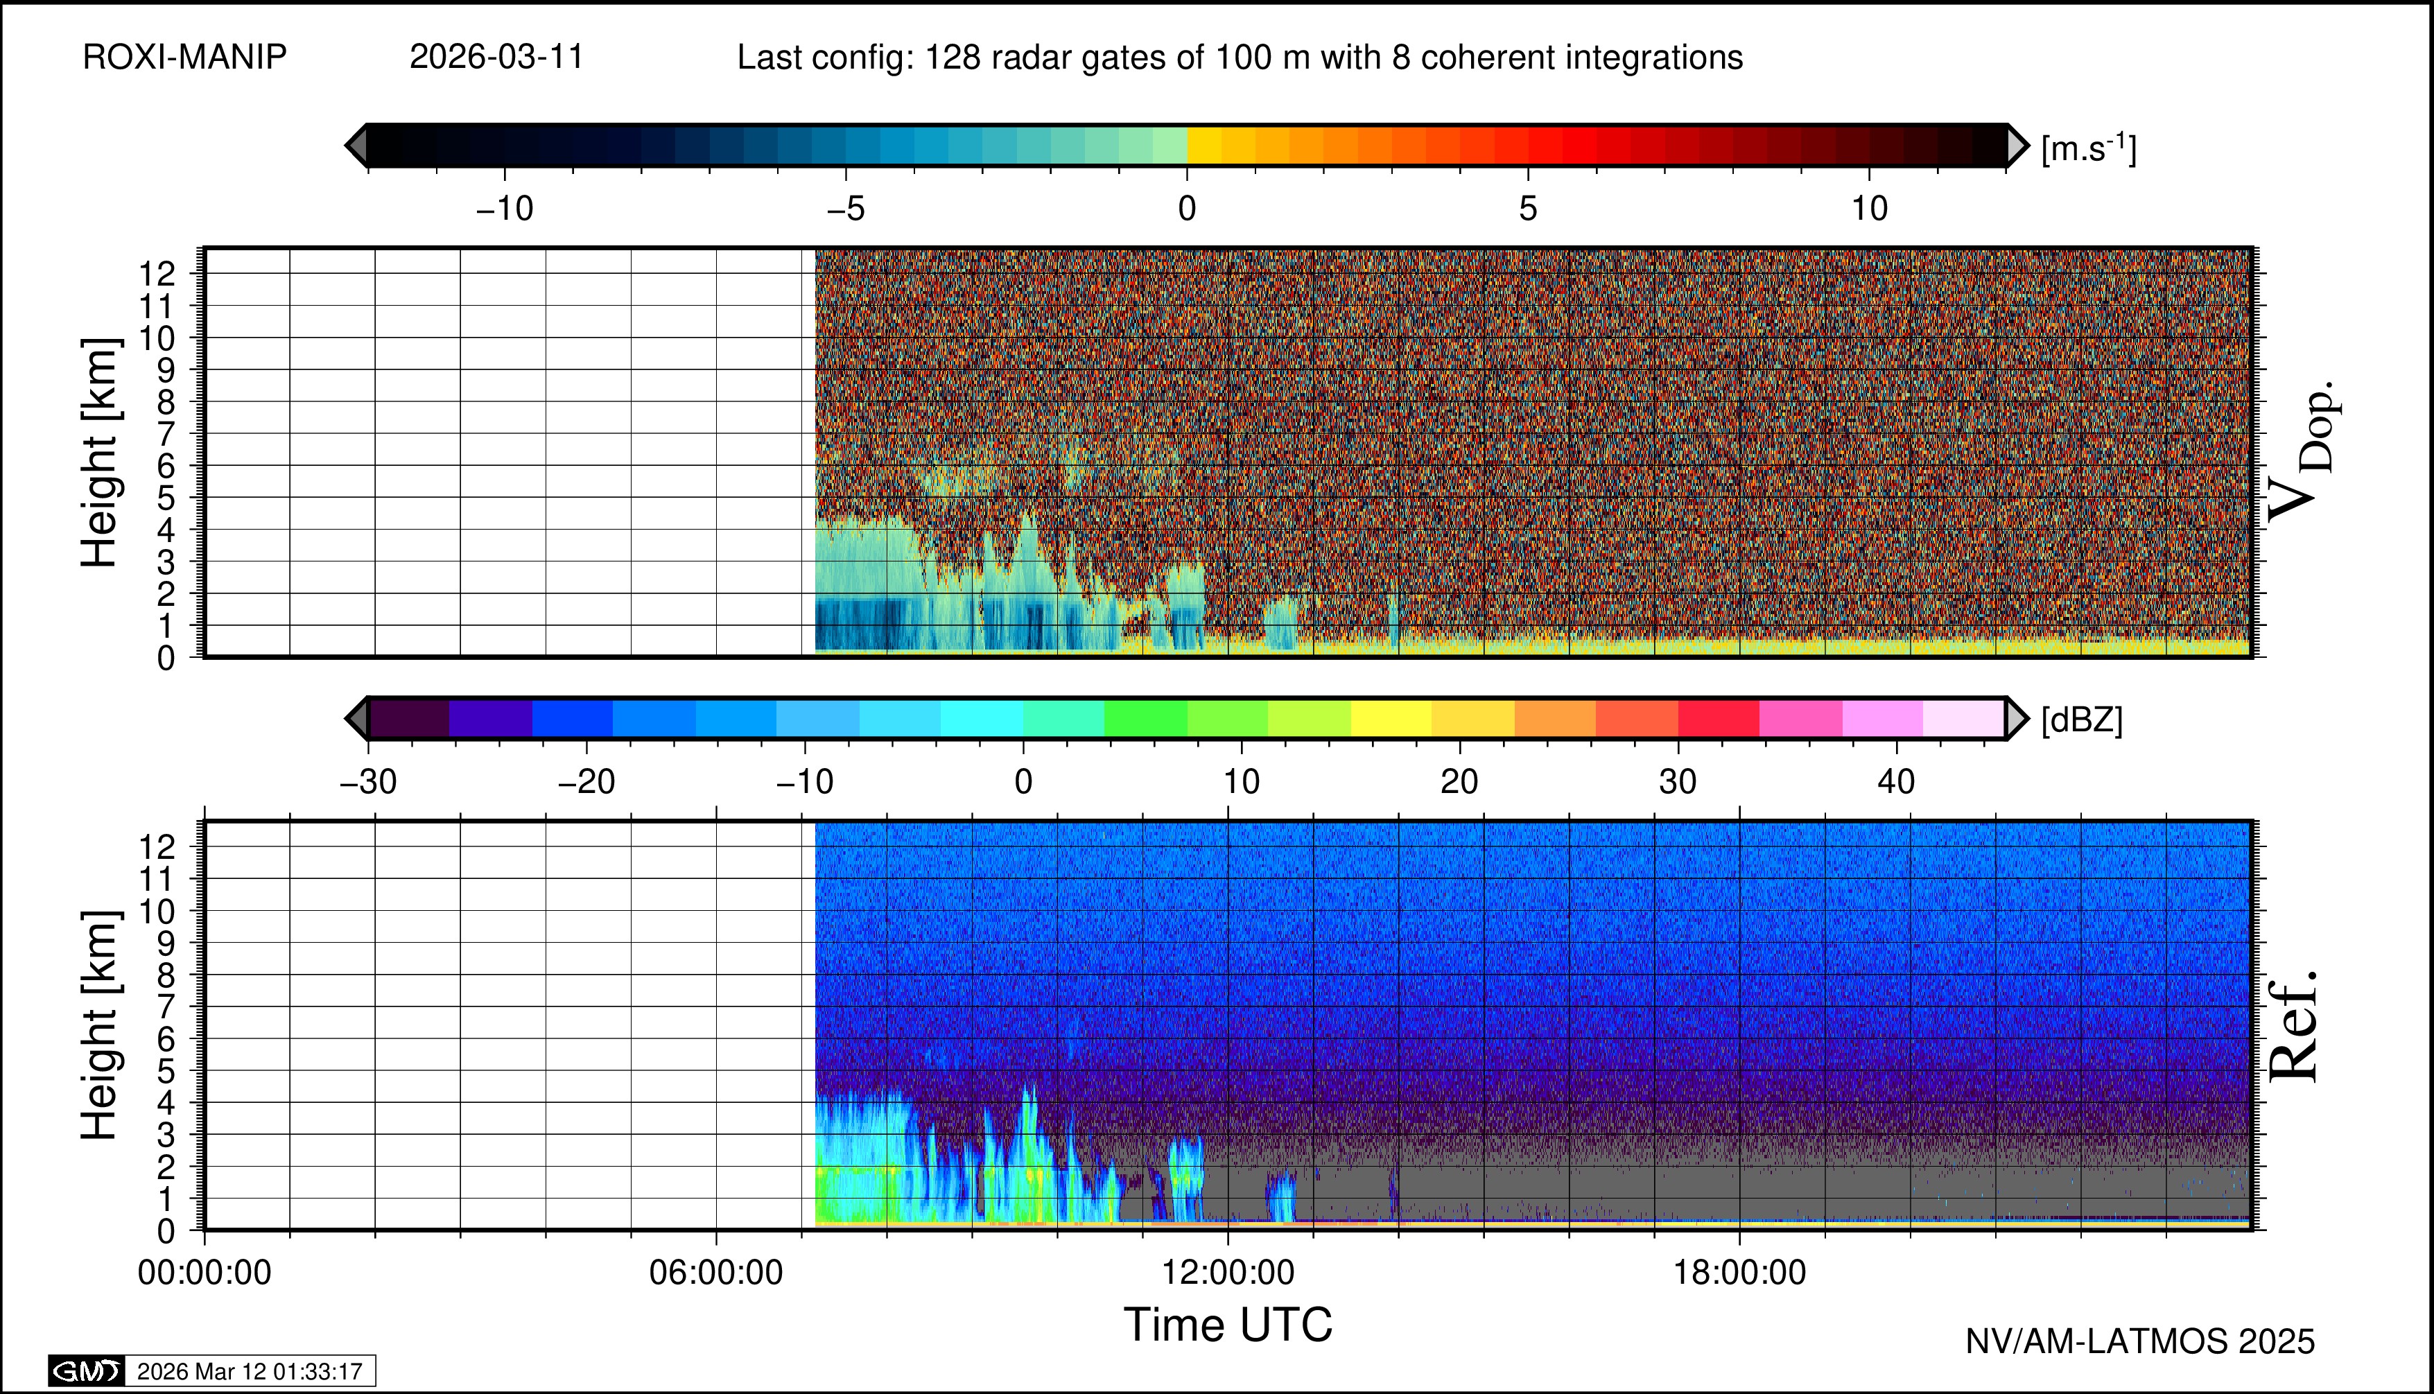Image resolution: width=2434 pixels, height=1394 pixels.
Task: Click right arrow of velocity colorbar
Action: tap(2017, 146)
